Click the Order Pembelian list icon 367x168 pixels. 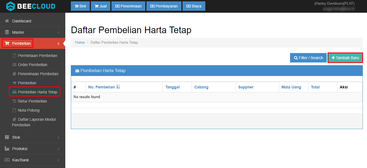pyautogui.click(x=14, y=65)
